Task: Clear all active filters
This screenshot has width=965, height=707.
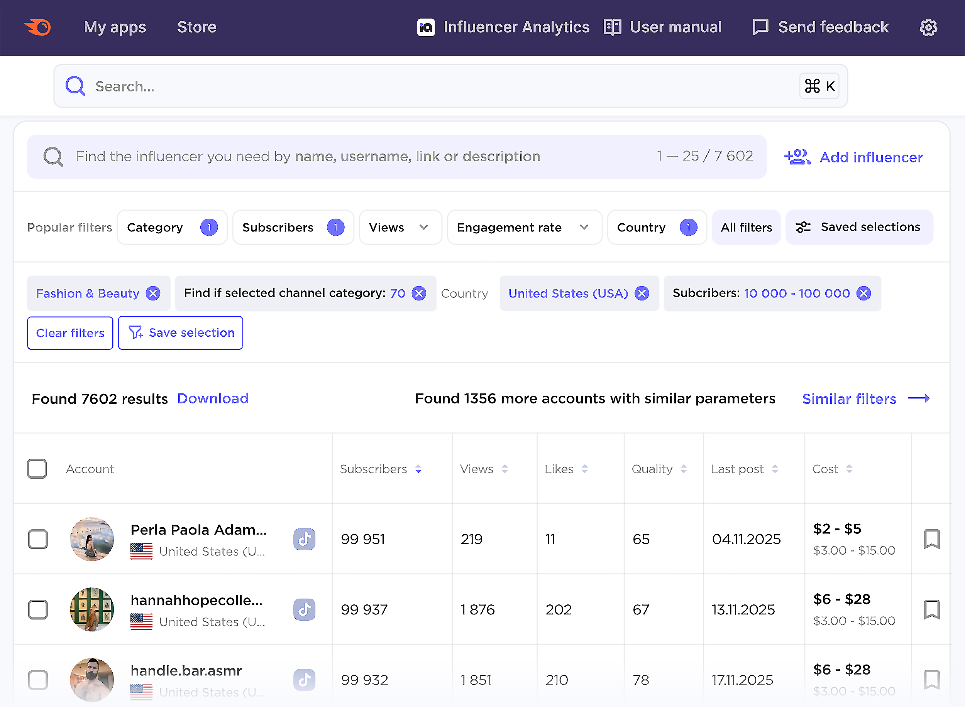Action: tap(70, 333)
